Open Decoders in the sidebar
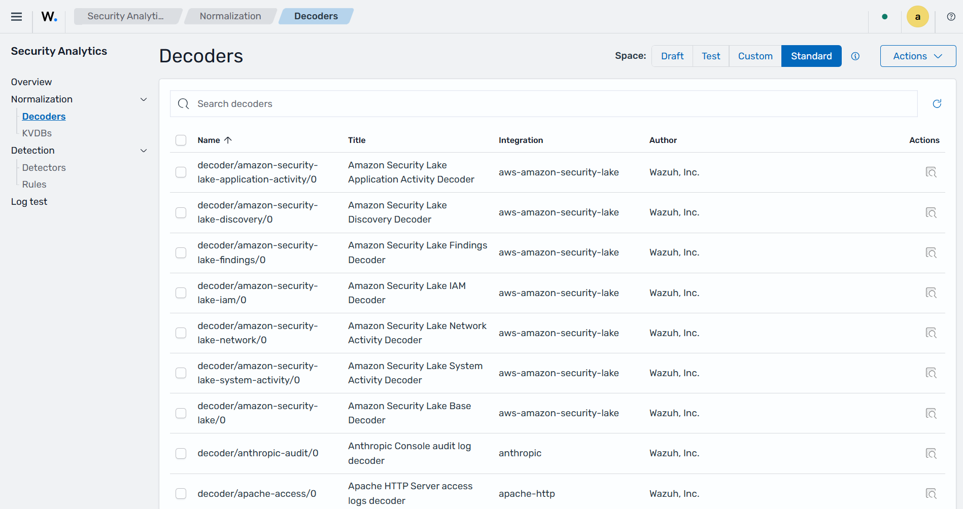 tap(44, 117)
